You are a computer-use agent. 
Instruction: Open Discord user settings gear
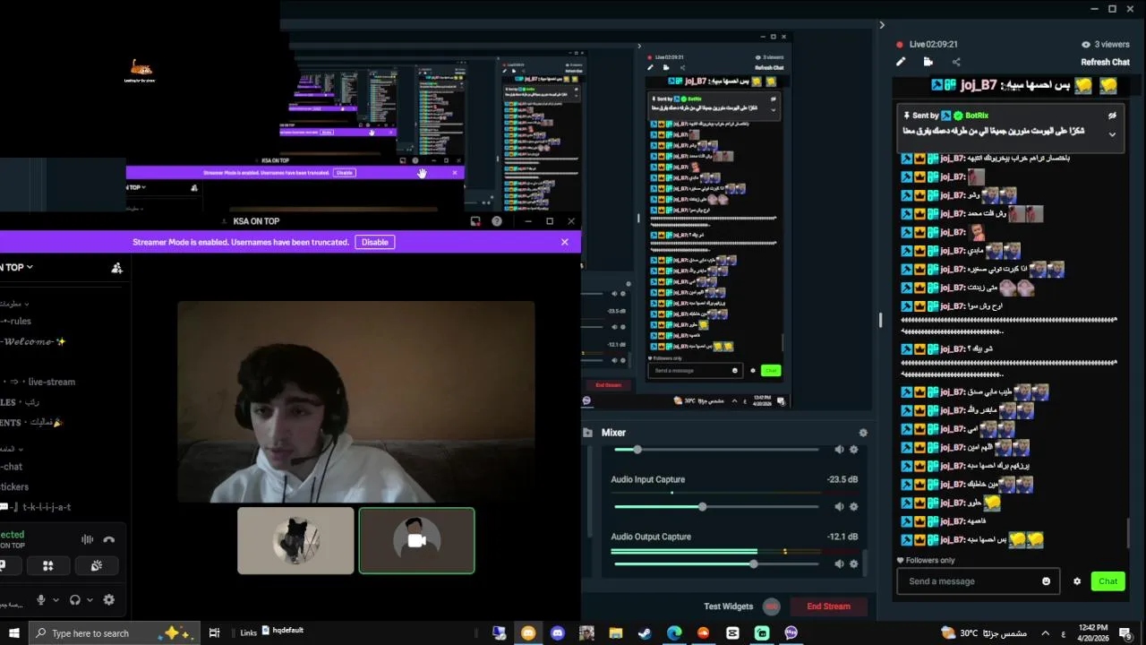point(109,600)
